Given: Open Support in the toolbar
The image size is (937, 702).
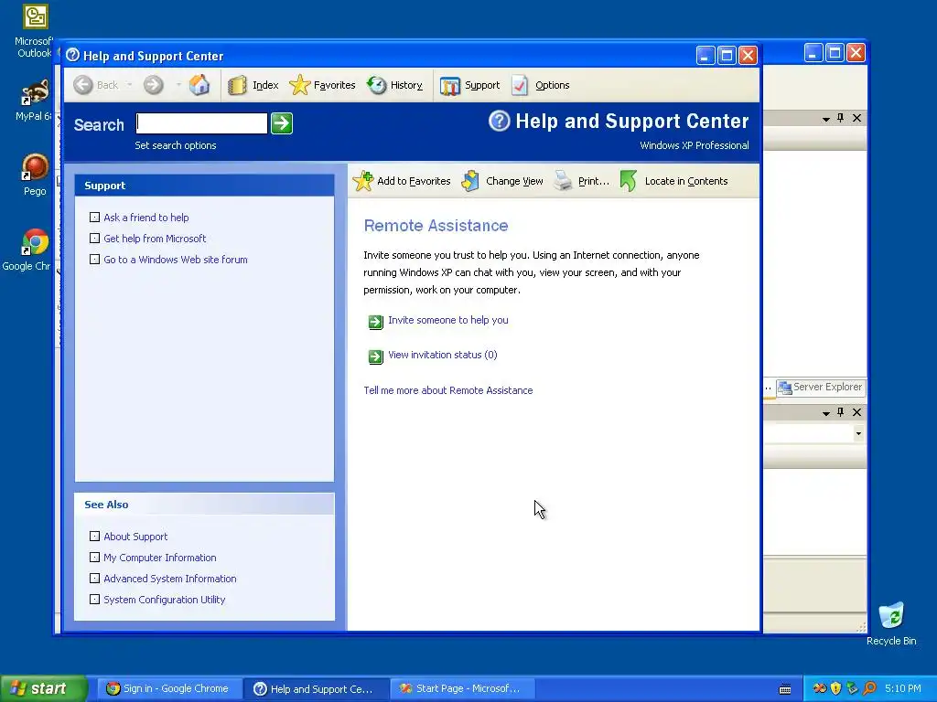Looking at the screenshot, I should [x=469, y=85].
